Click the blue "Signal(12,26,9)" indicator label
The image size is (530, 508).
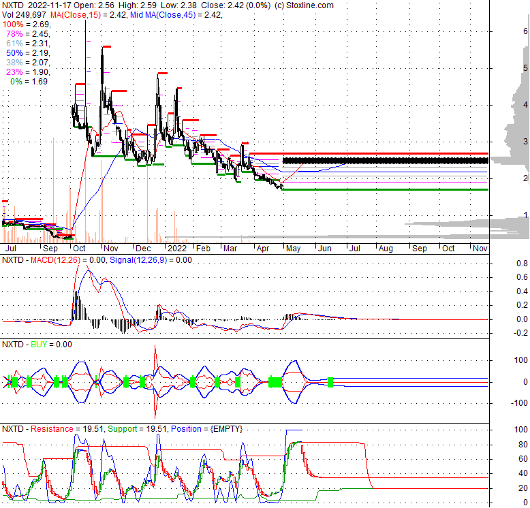pyautogui.click(x=138, y=260)
